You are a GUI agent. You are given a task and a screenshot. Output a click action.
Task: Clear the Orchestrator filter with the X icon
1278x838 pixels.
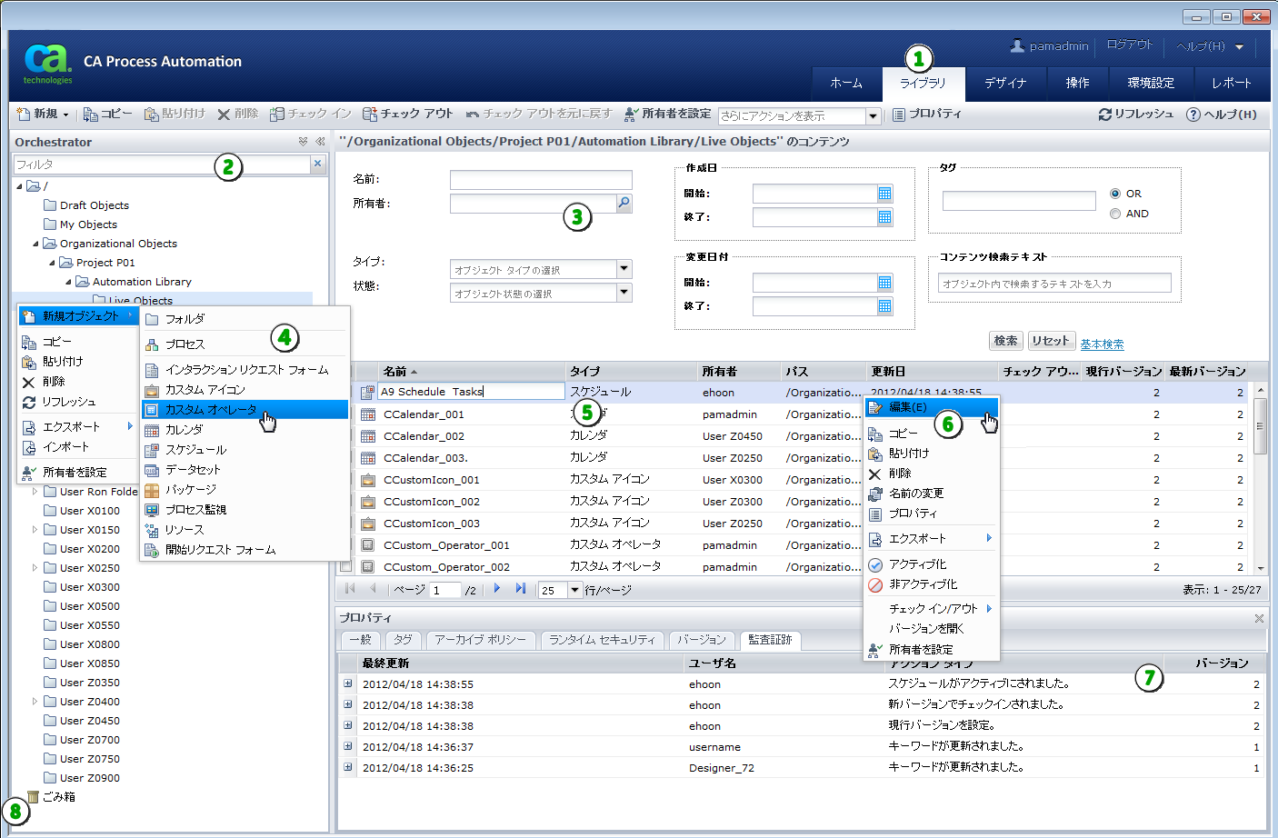click(317, 164)
